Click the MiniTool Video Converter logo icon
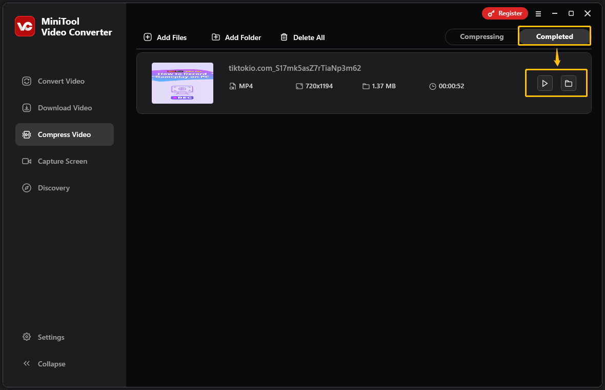 click(25, 26)
